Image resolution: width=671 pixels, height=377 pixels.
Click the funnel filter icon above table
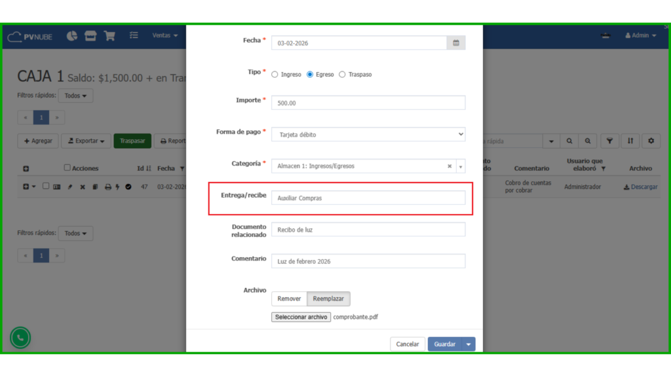click(x=609, y=141)
